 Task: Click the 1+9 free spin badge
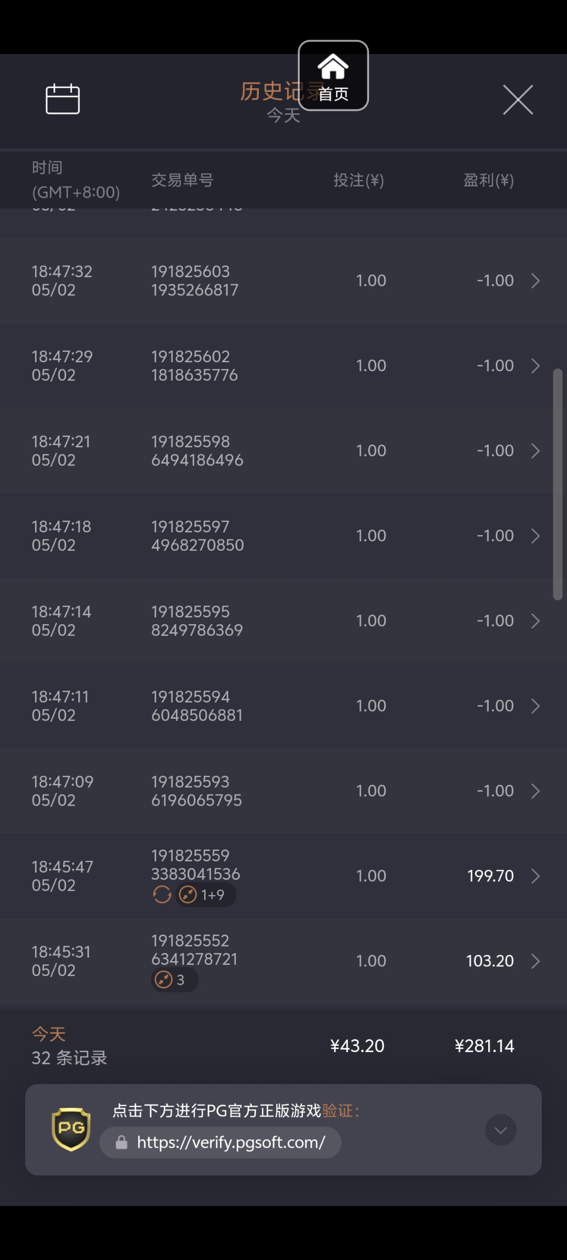[206, 894]
